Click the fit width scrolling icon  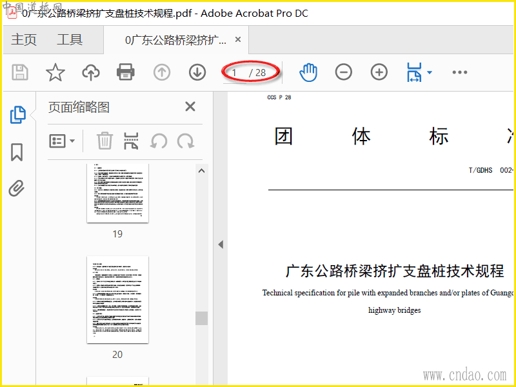point(414,72)
